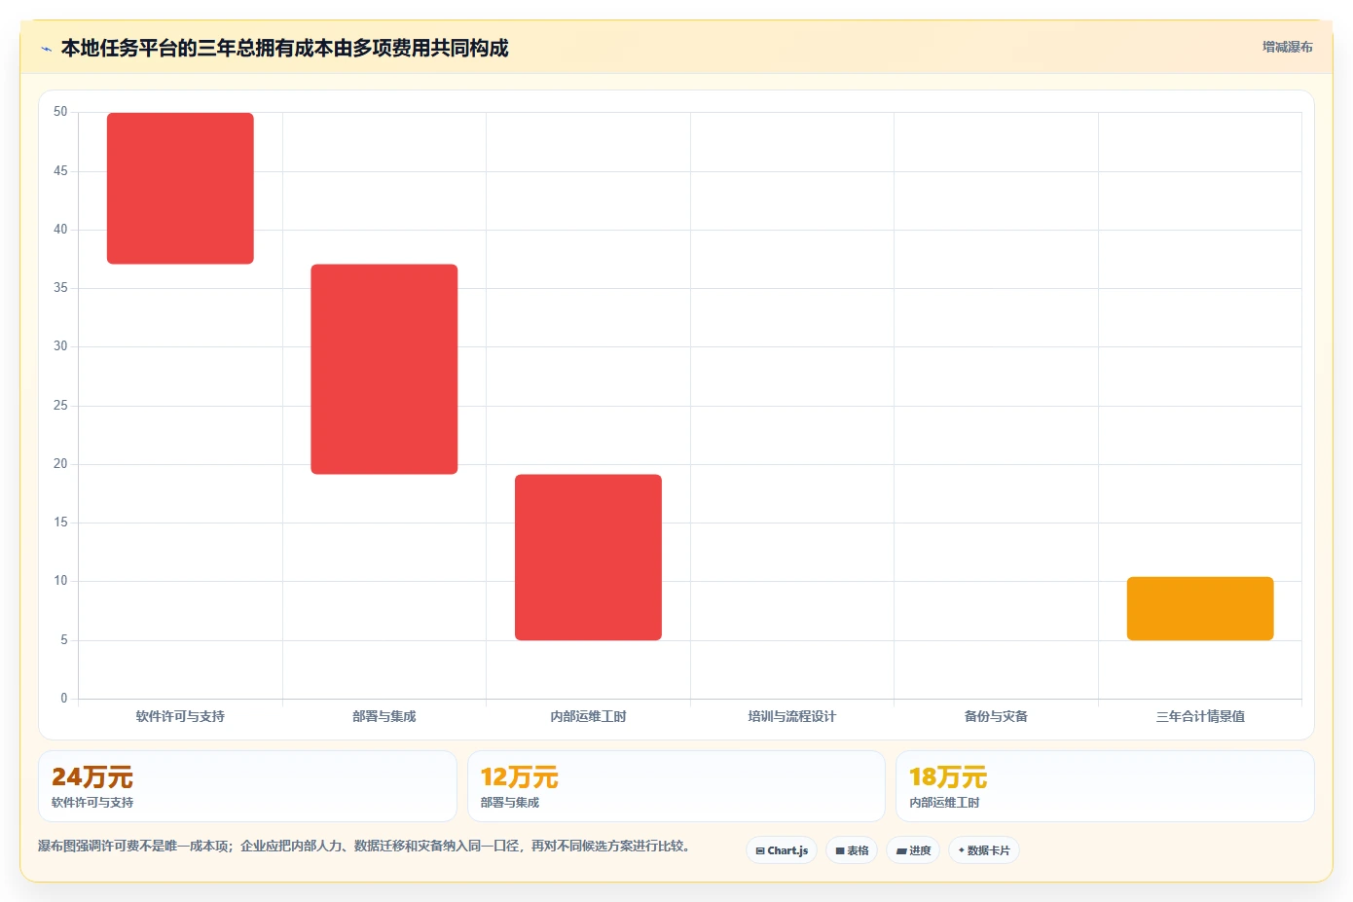Click the y-axis value 50
Viewport: 1353px width, 902px height.
pos(60,112)
